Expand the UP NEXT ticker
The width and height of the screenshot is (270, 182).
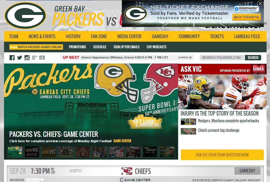185,58
